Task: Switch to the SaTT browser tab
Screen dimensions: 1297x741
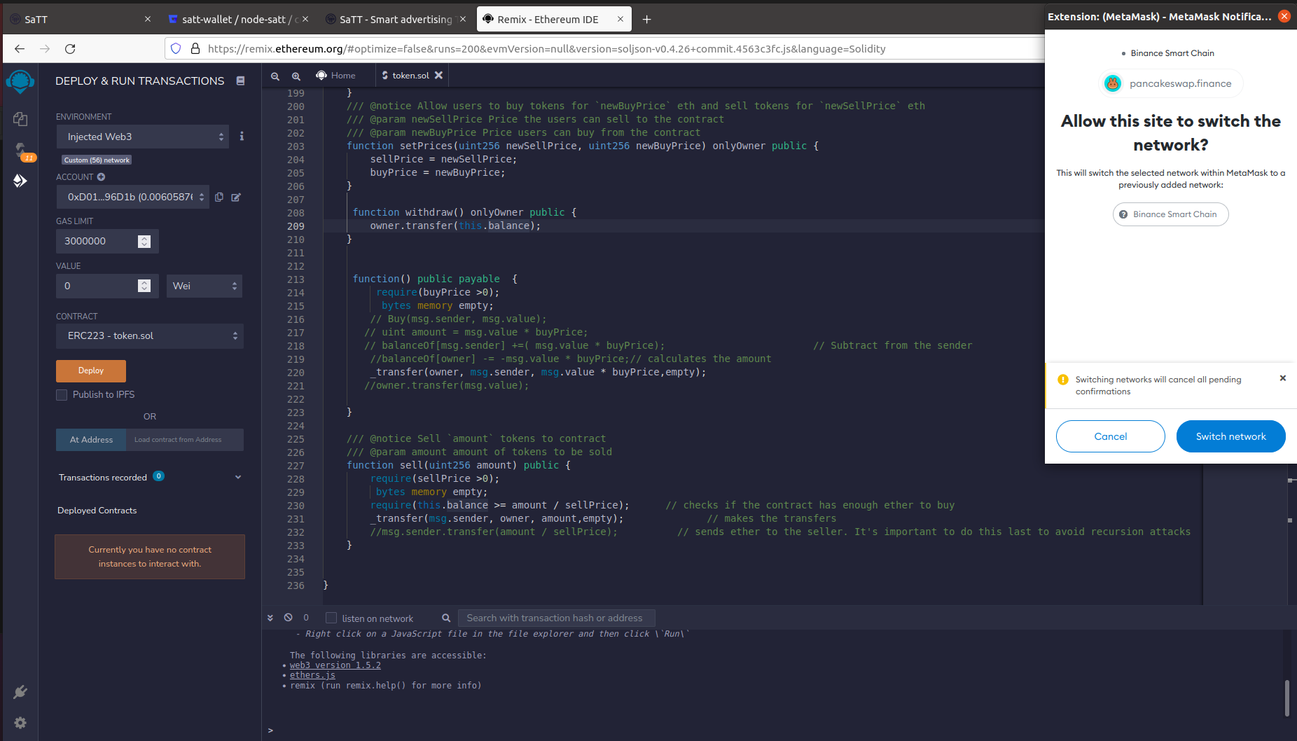Action: [81, 20]
